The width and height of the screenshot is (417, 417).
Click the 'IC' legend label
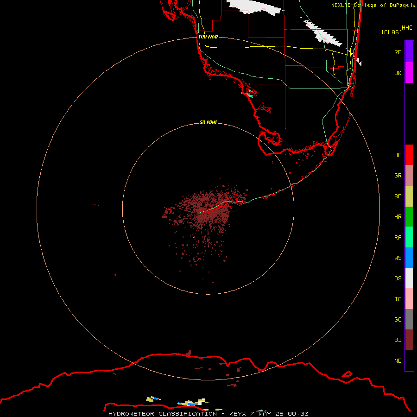coord(398,299)
